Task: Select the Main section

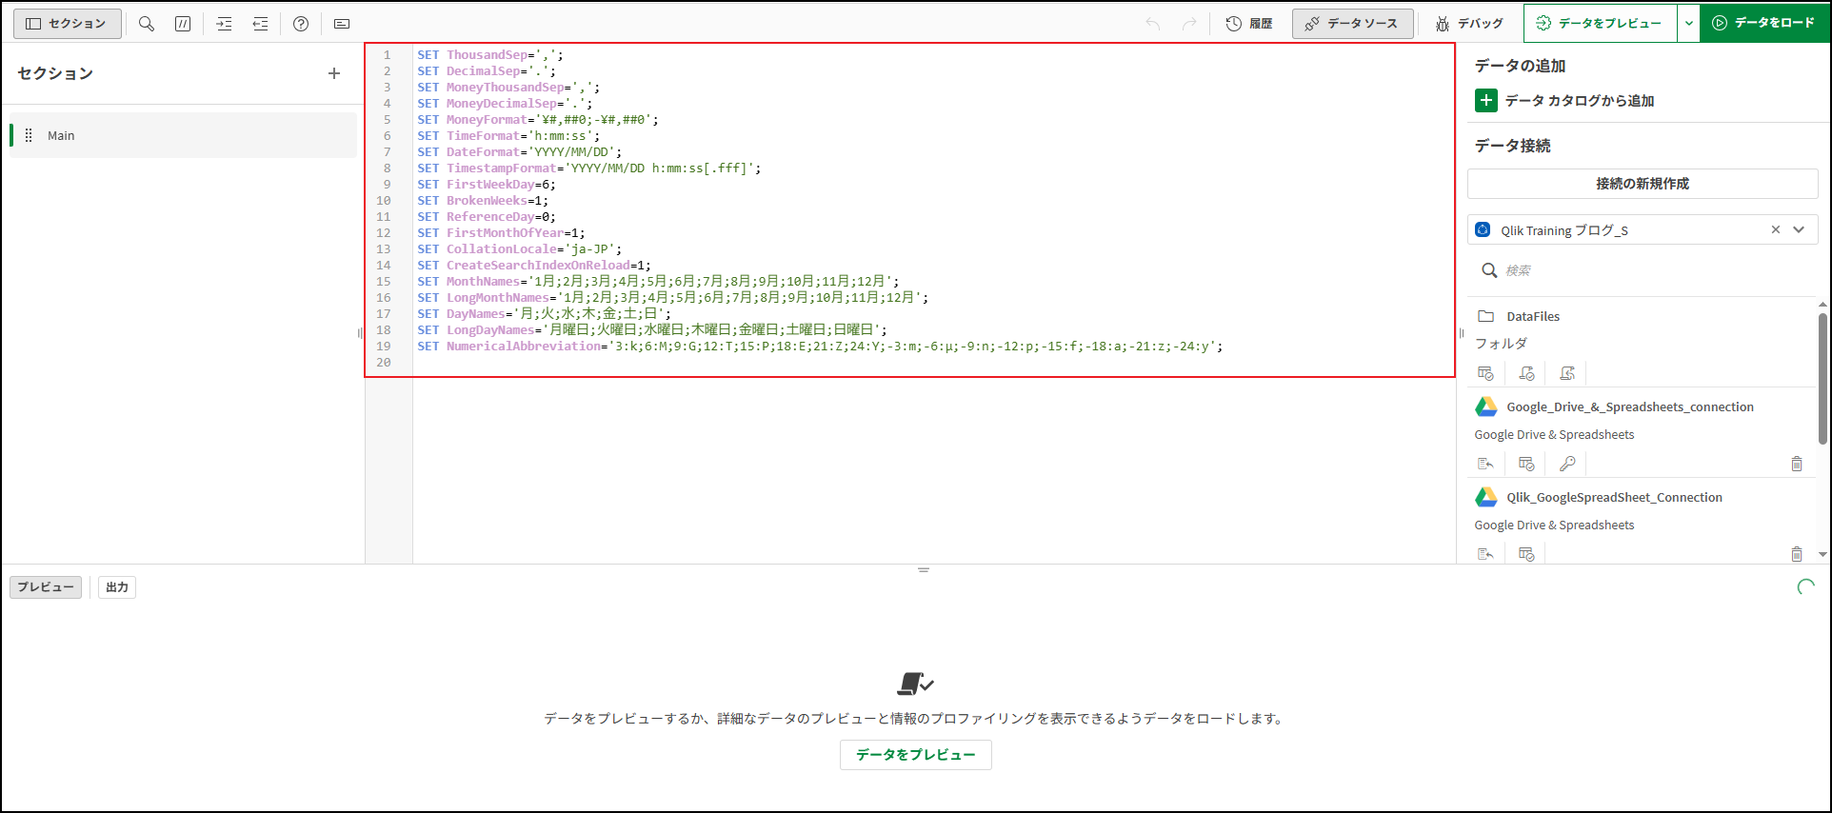Action: point(184,135)
